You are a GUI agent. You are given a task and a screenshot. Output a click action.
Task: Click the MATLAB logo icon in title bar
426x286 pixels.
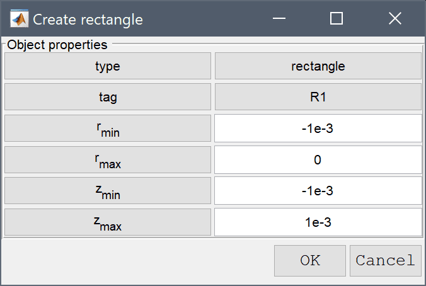click(19, 19)
